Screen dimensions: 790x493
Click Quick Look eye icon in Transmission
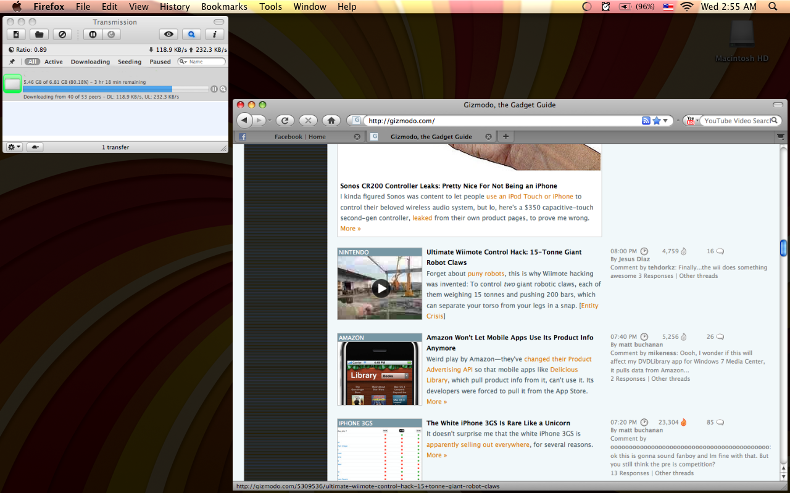168,35
